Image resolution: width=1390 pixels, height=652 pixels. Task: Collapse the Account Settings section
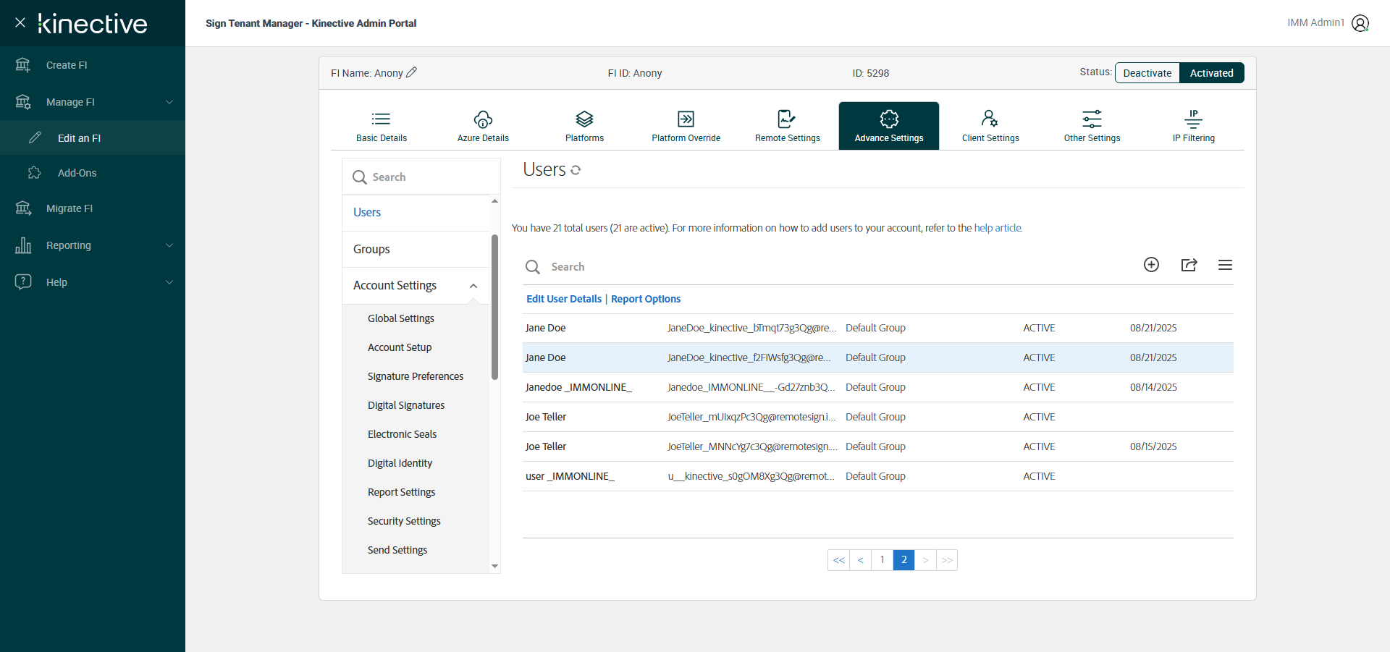(473, 286)
